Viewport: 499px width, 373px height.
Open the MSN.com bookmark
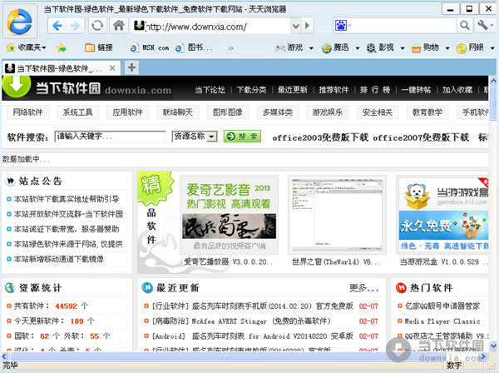coord(150,47)
